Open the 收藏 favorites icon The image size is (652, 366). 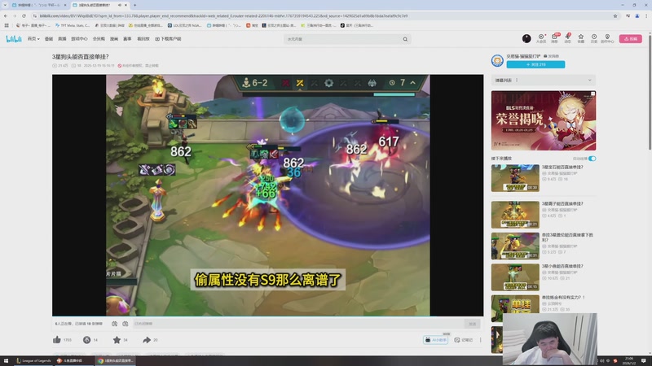[x=581, y=38]
